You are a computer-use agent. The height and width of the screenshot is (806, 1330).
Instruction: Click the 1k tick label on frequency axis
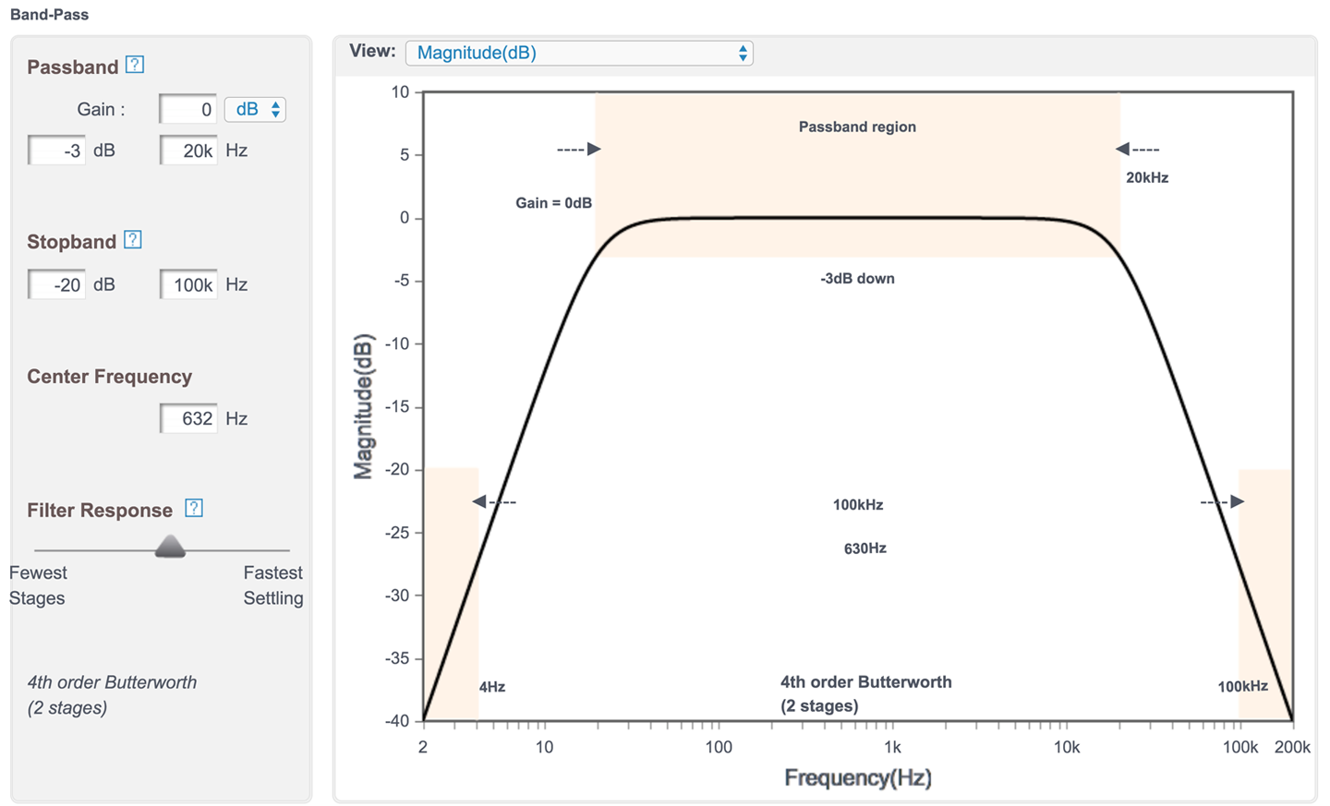[892, 747]
